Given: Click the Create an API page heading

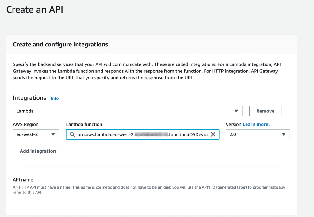Looking at the screenshot, I should [x=35, y=9].
